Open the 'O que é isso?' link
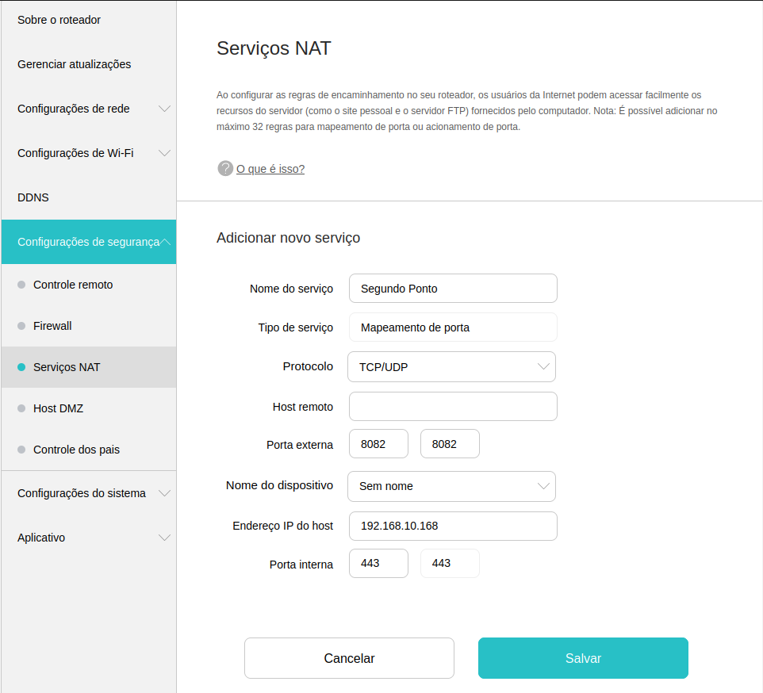This screenshot has height=693, width=763. click(270, 169)
